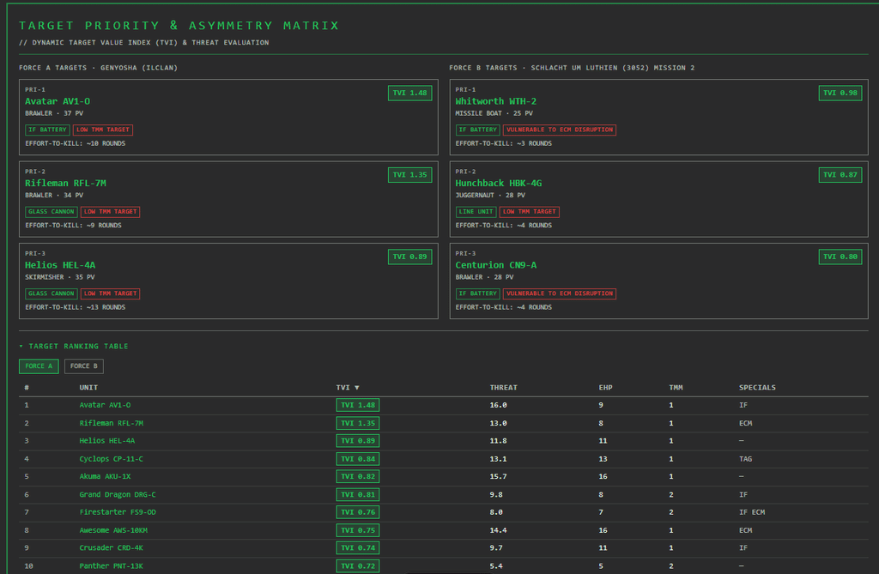879x574 pixels.
Task: Sort by the EHP column header
Action: 605,387
